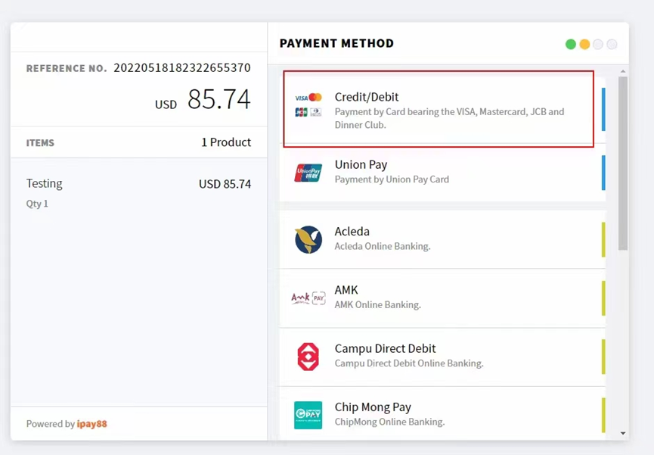Click the teal Chip Mong Pay logo
Screen dimensions: 654x455
point(308,415)
